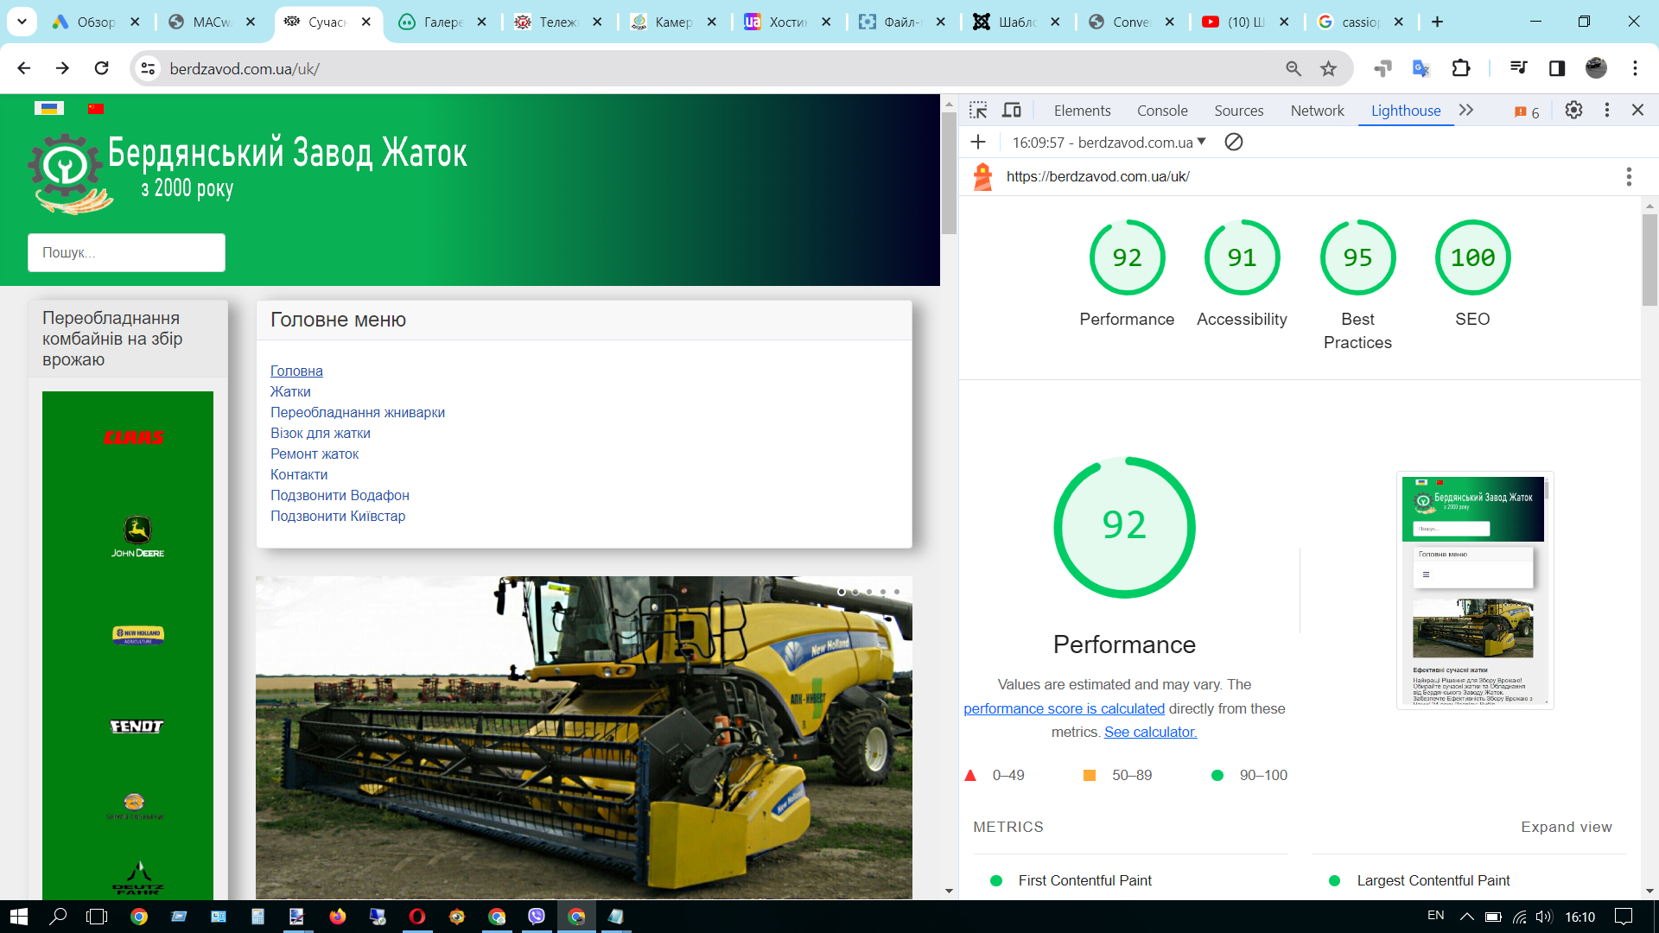This screenshot has width=1659, height=933.
Task: Open the Network tab
Action: tap(1317, 111)
